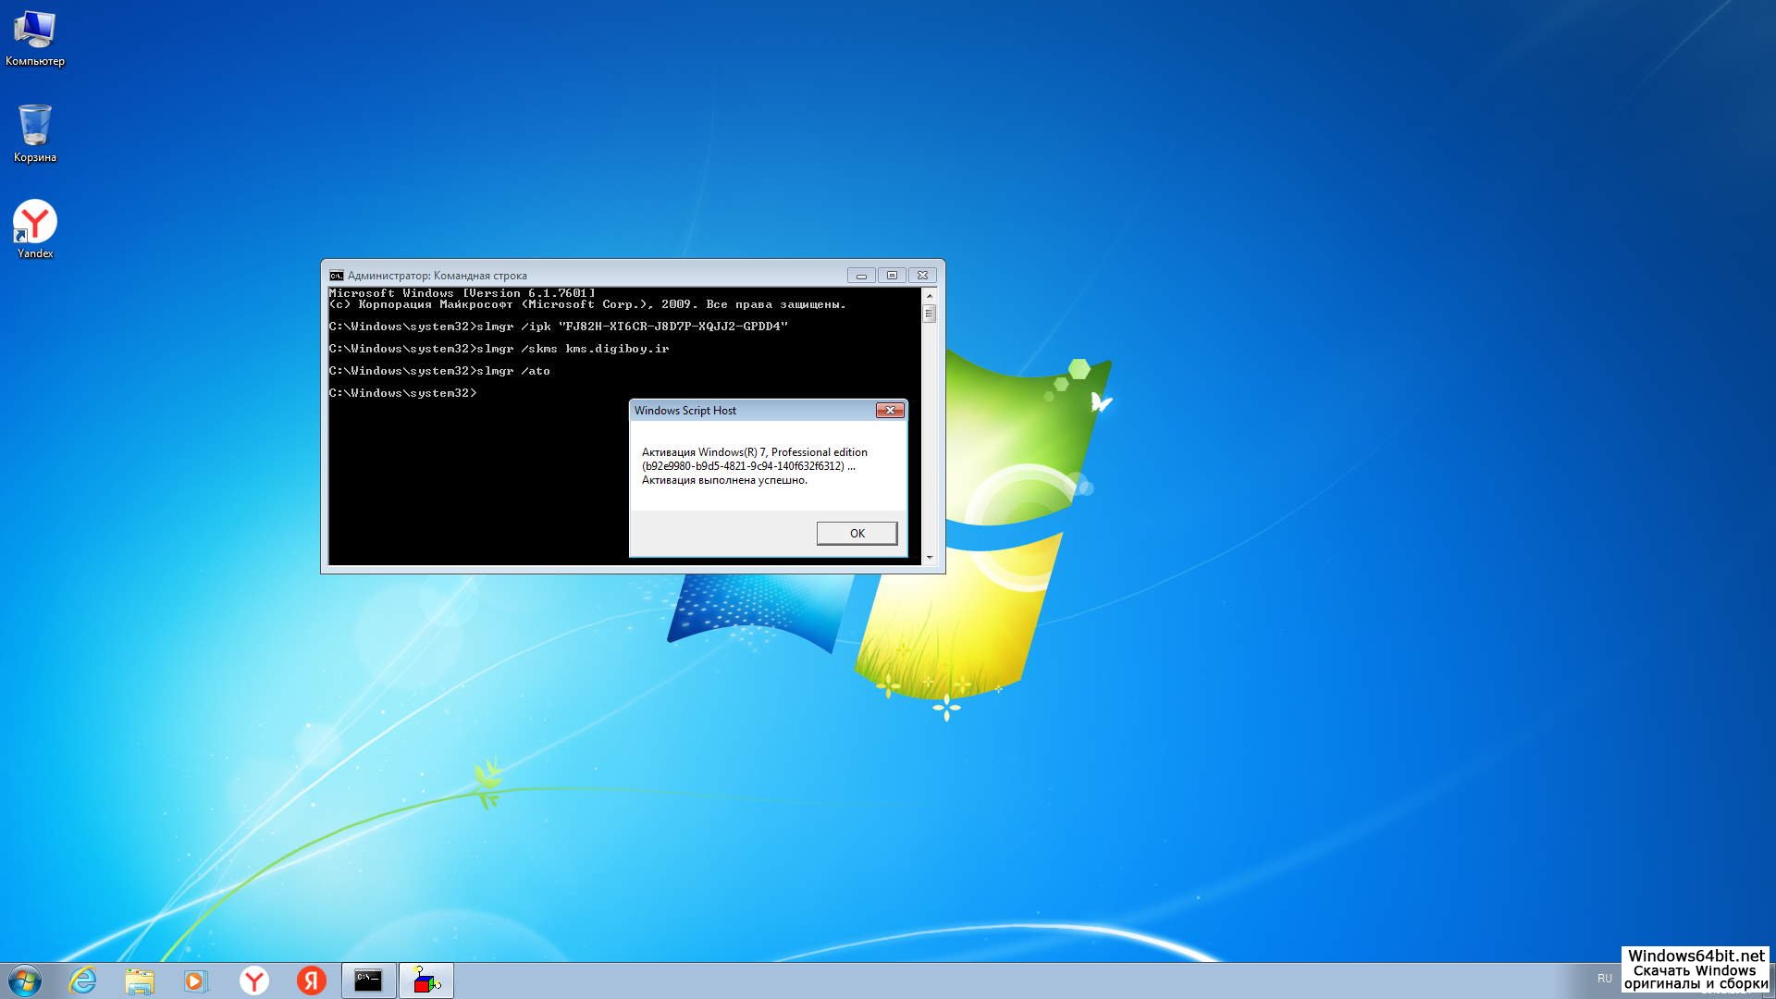Open the command prompt system menu icon
1776x999 pixels.
click(336, 276)
